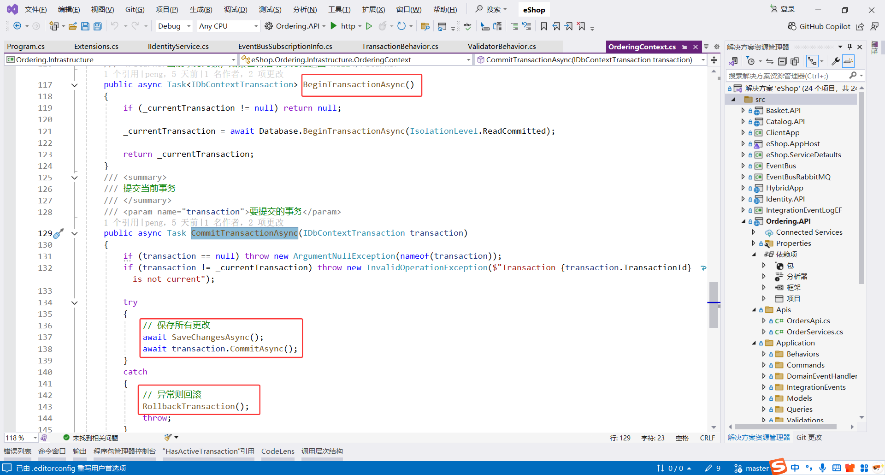This screenshot has width=885, height=475.
Task: Start without debugging using the outlined play icon
Action: click(369, 26)
